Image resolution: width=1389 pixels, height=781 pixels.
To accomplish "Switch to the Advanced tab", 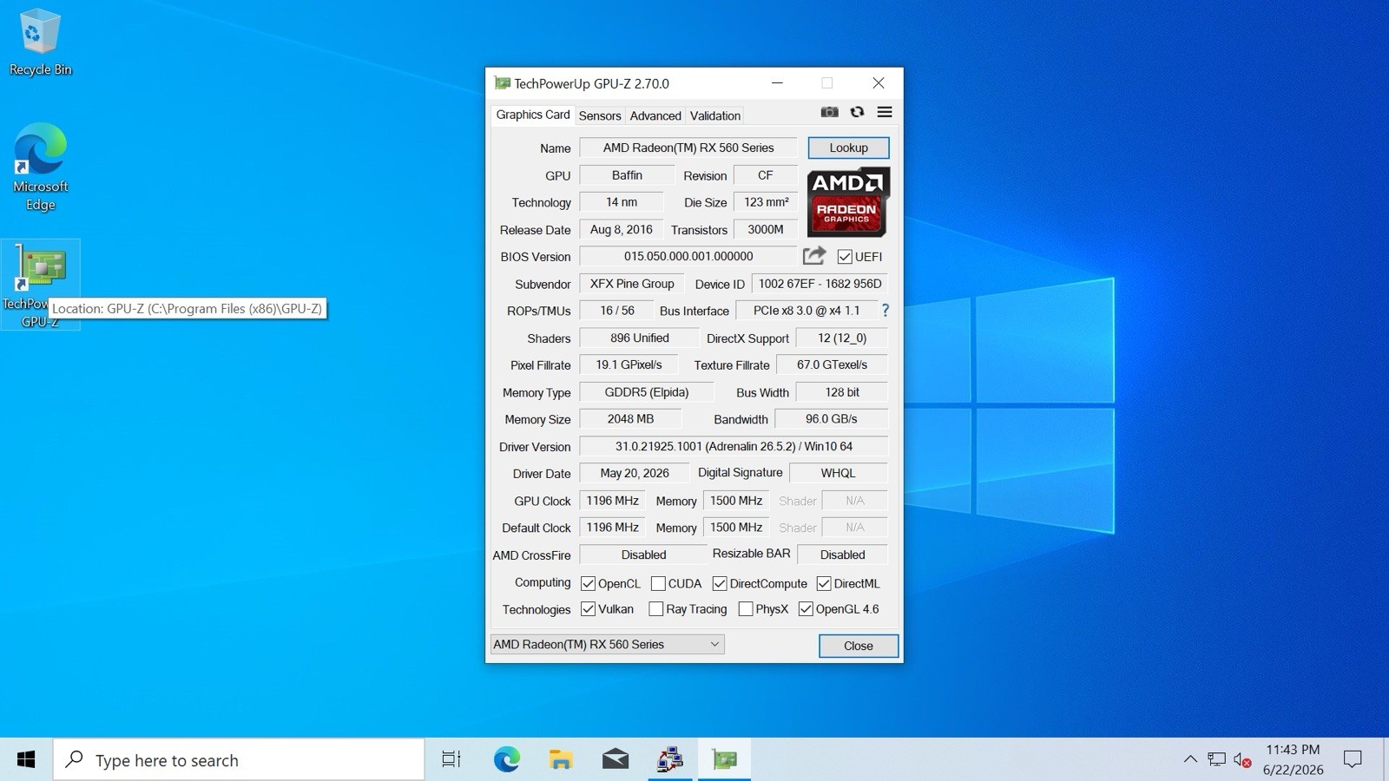I will coord(655,115).
